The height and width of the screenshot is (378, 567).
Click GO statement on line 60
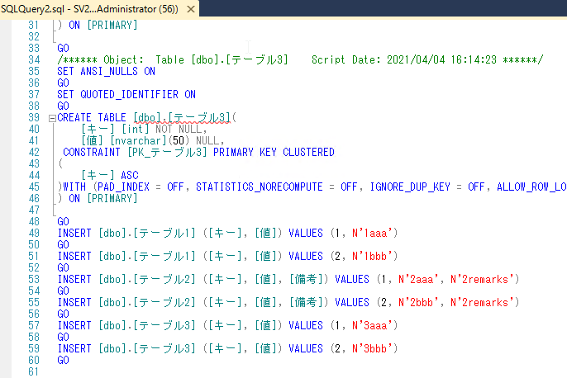point(63,360)
